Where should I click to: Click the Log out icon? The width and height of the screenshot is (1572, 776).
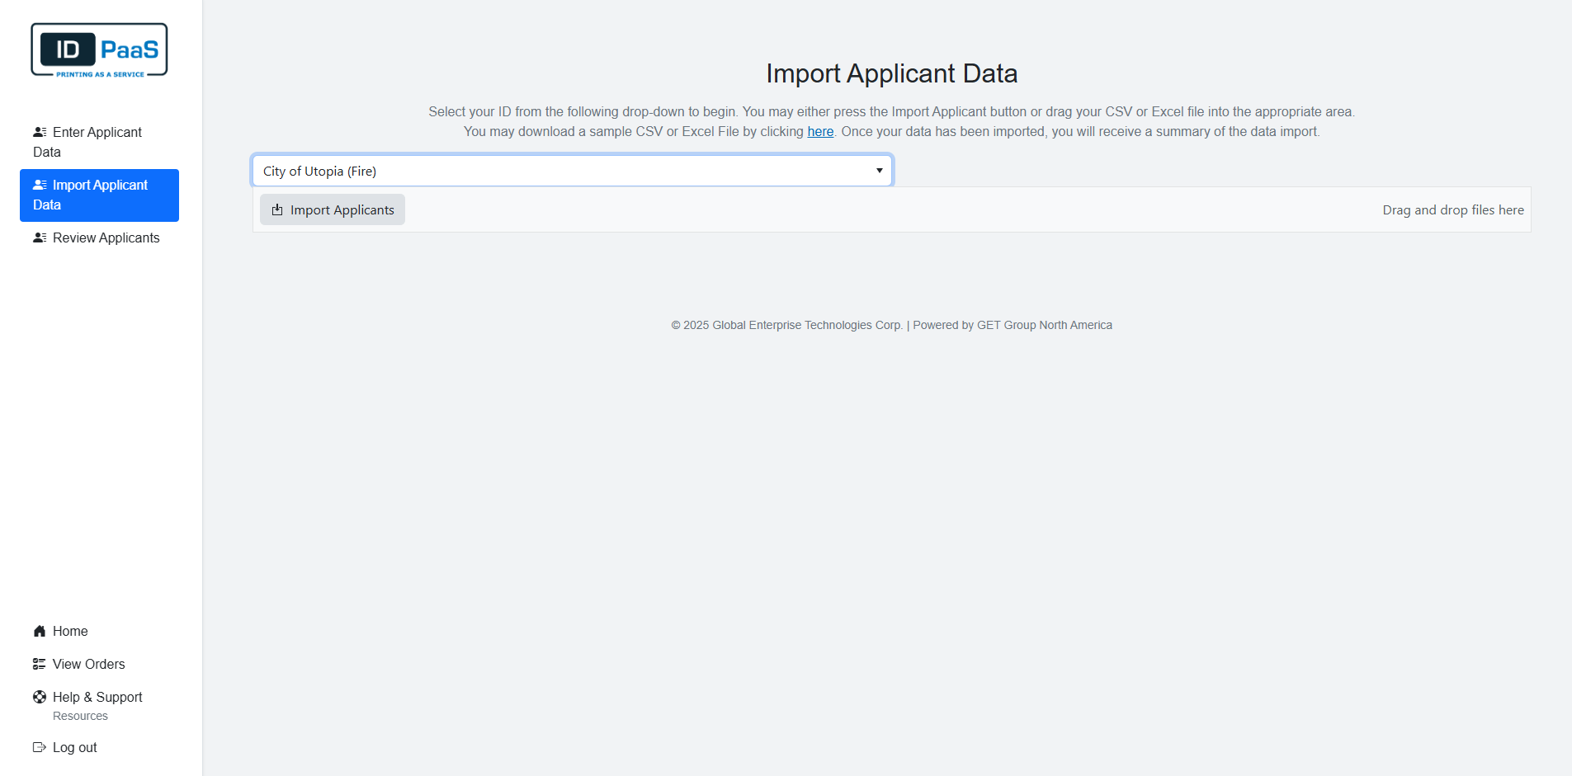click(40, 747)
